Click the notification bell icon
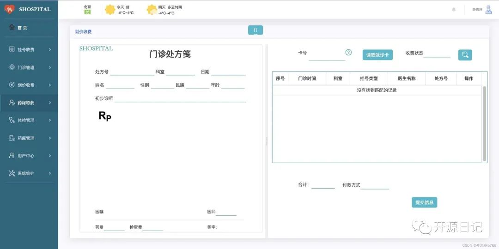The image size is (499, 249). click(x=454, y=10)
